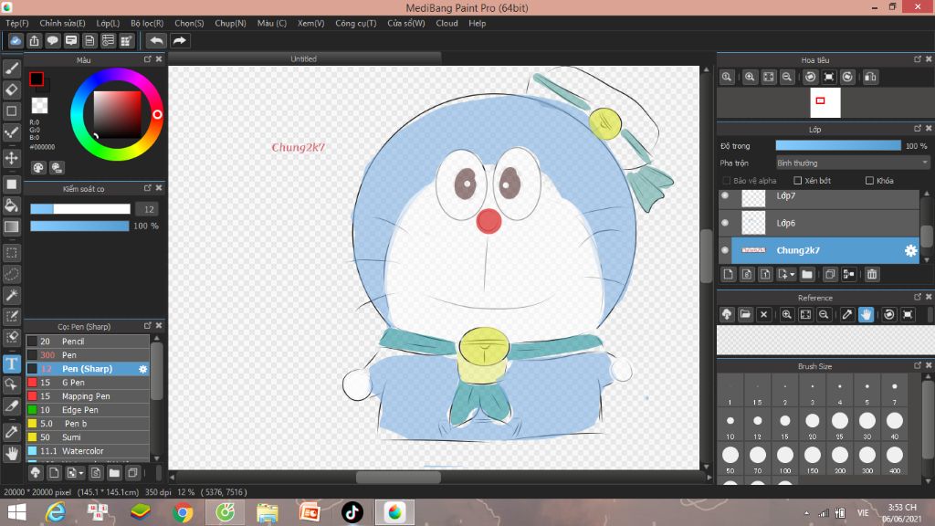The width and height of the screenshot is (935, 526).
Task: Choose brush size preset 25
Action: 840,426
